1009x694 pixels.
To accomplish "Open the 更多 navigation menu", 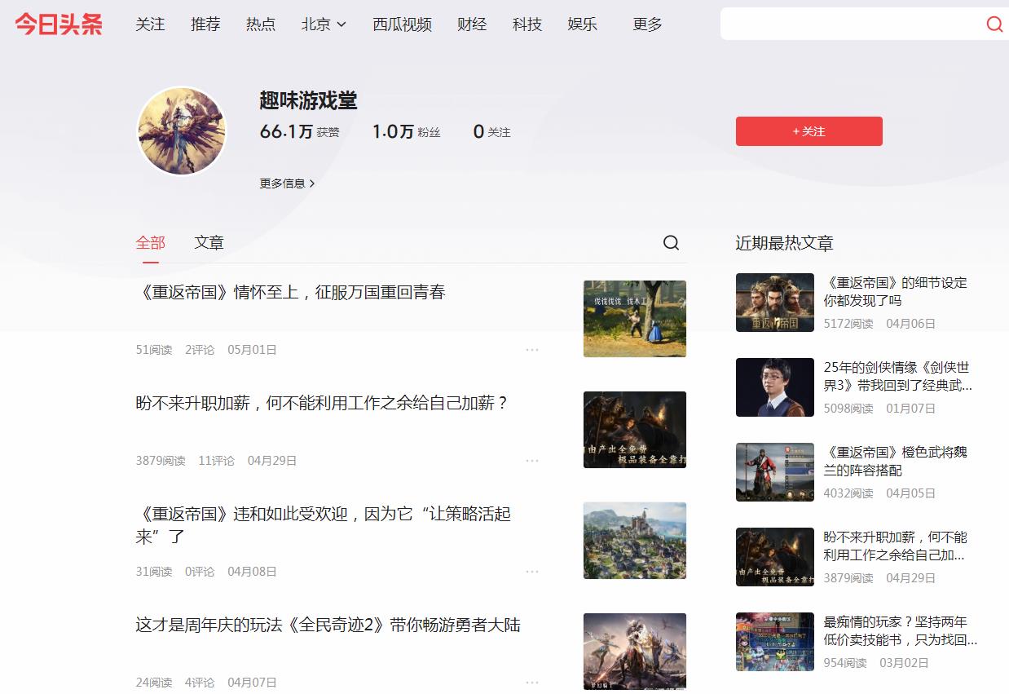I will click(648, 24).
